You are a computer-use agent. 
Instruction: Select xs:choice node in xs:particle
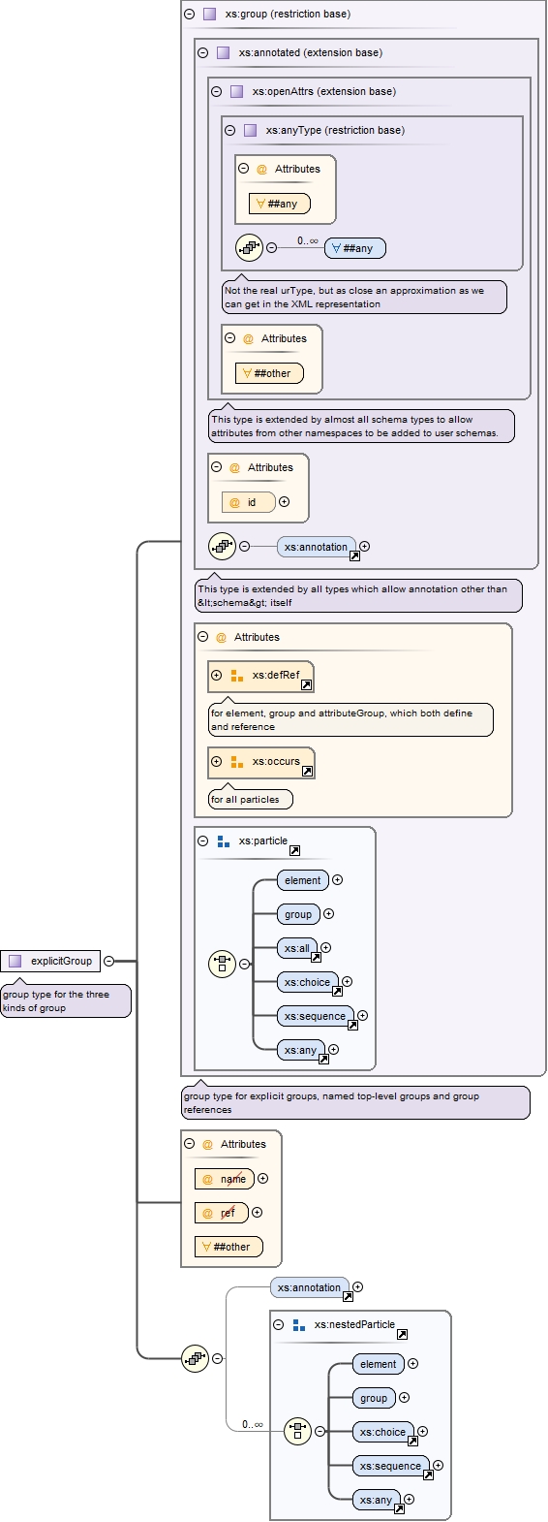click(308, 982)
